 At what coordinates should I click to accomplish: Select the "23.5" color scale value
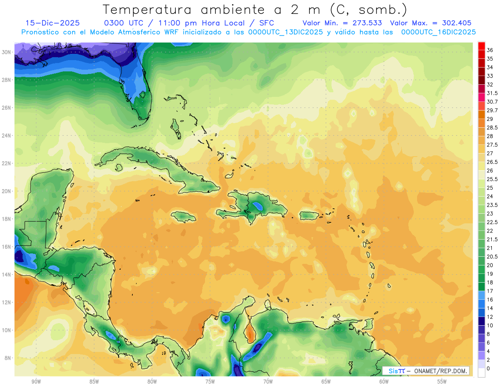point(492,205)
